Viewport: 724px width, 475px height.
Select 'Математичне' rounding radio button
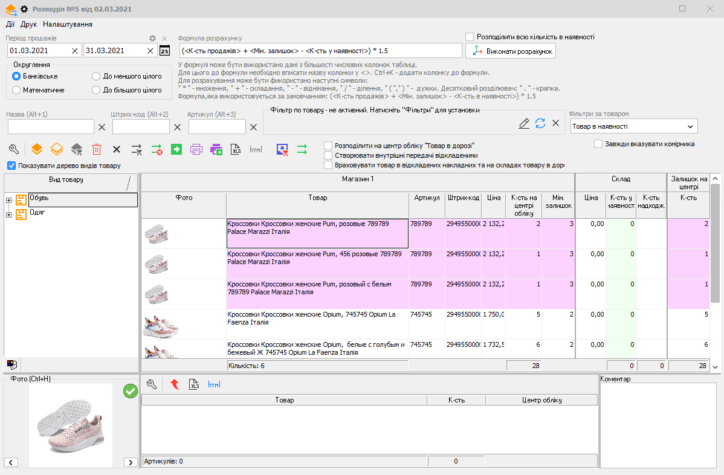click(x=16, y=90)
